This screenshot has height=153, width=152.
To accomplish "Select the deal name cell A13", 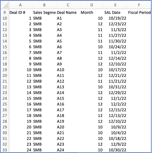I will 68,87.
